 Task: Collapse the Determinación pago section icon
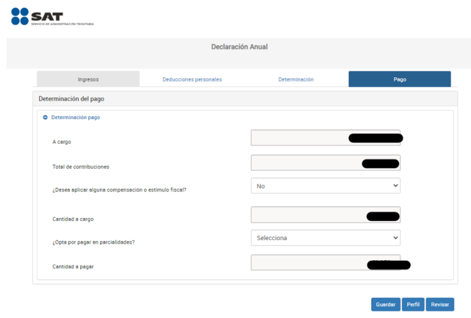point(45,117)
